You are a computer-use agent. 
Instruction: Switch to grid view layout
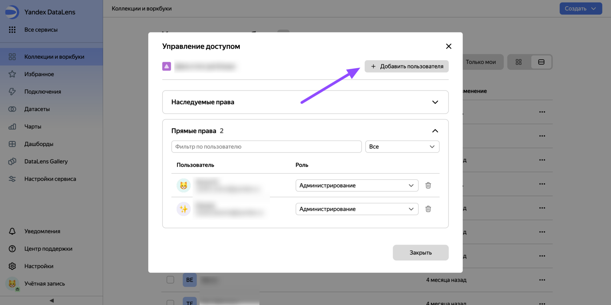519,62
